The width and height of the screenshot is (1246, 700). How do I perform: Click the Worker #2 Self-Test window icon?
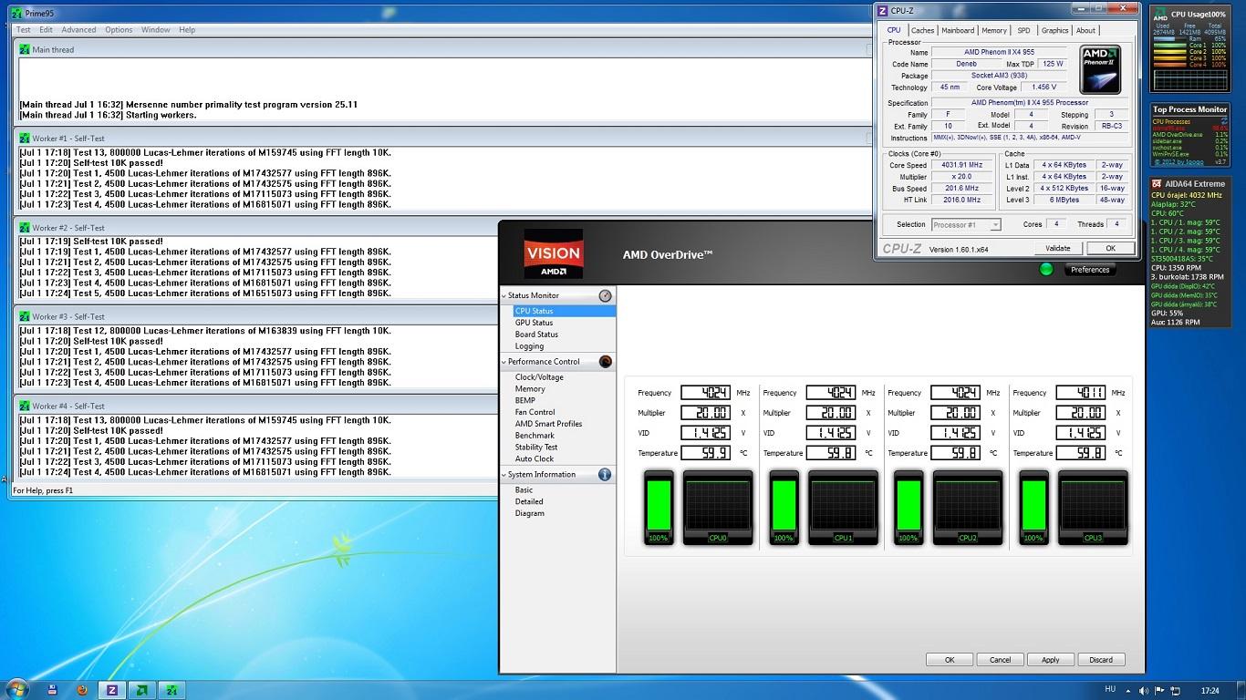[x=25, y=228]
